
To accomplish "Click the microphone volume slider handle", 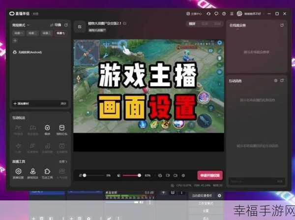I will click(85, 175).
